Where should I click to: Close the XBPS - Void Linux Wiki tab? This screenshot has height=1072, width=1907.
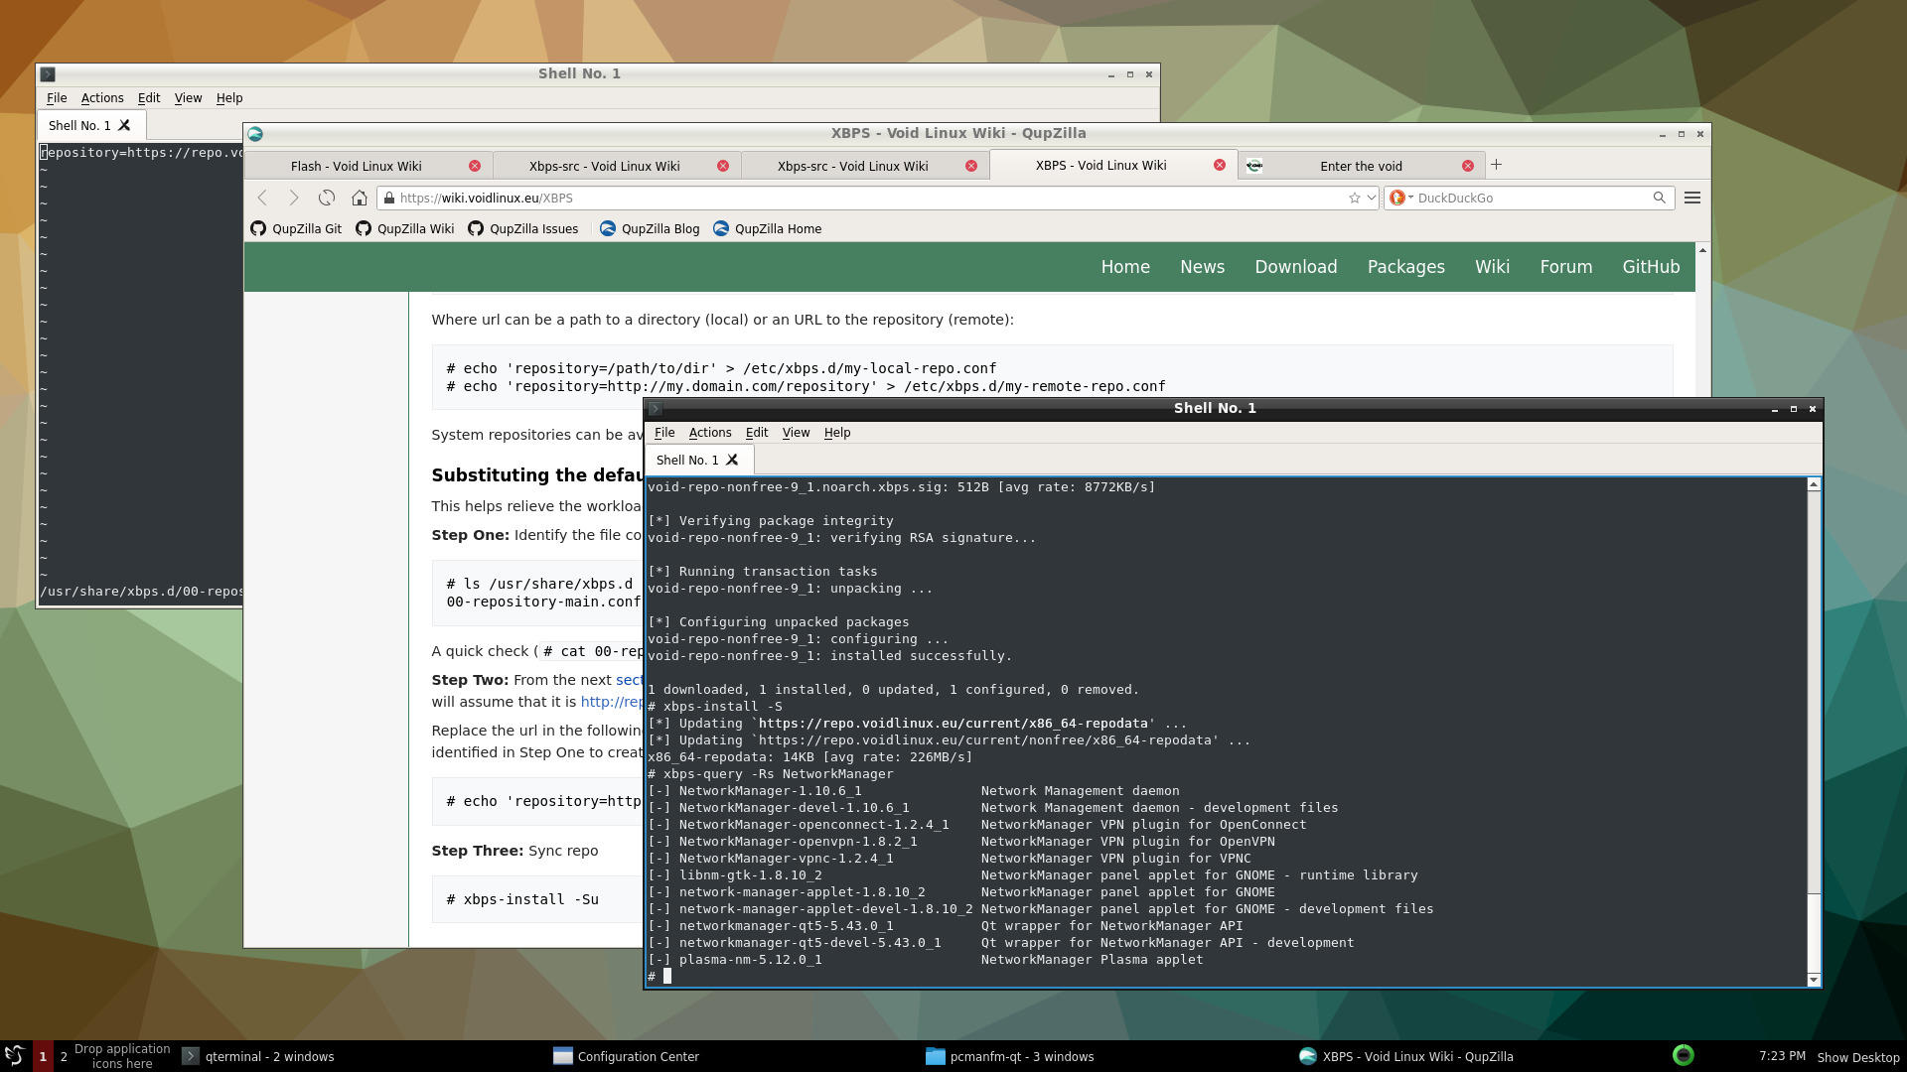click(x=1220, y=165)
